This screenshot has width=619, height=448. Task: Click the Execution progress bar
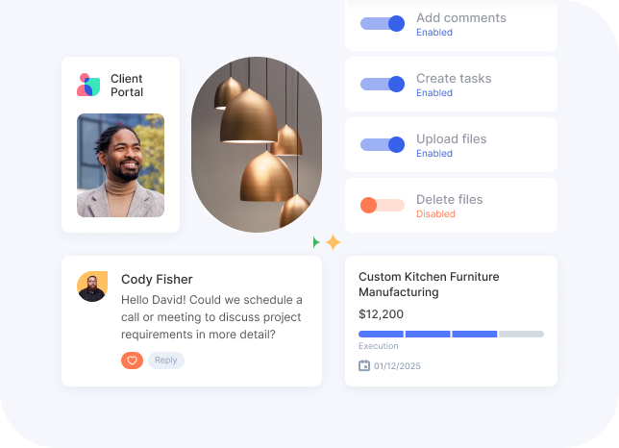(x=451, y=334)
